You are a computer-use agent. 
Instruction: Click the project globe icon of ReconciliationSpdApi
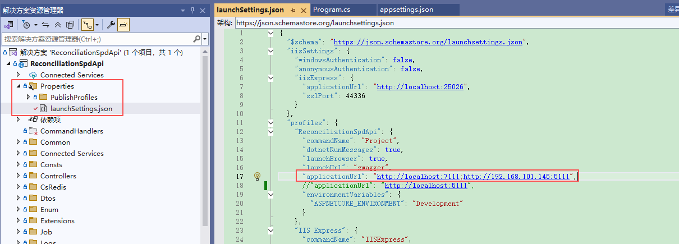coord(24,64)
